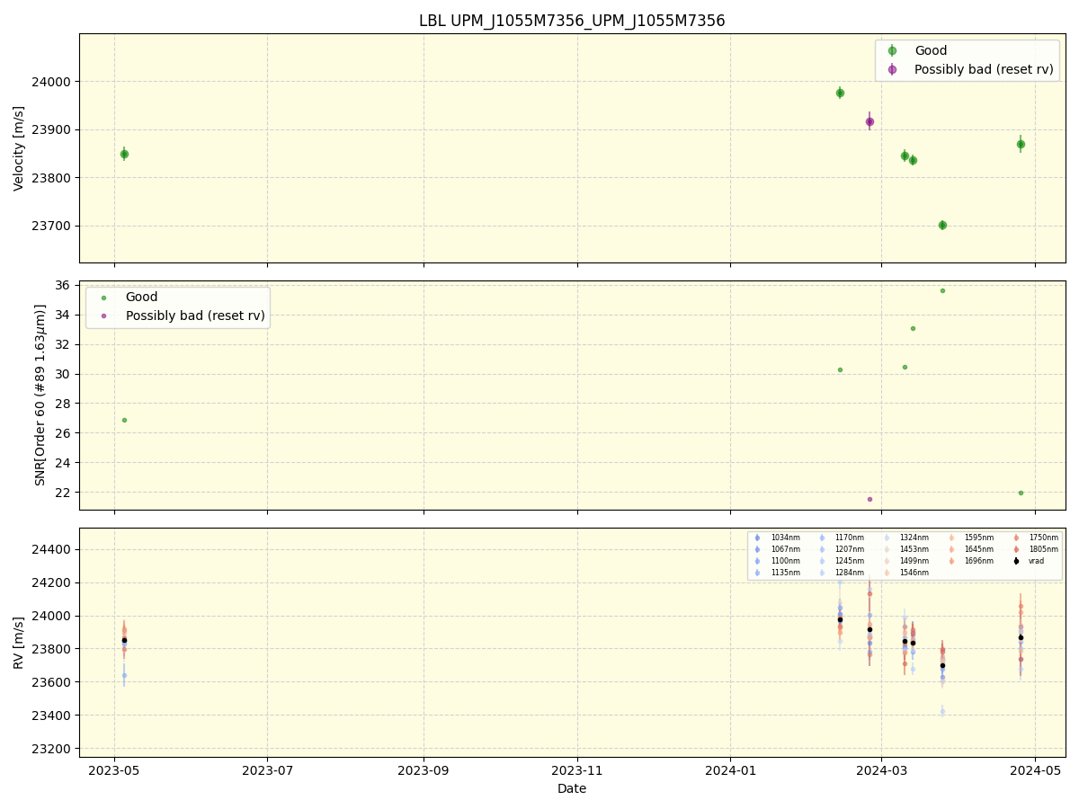1079x809 pixels.
Task: Select 'Possibly bad (reset rv)' in the SNR legend
Action: pos(194,316)
